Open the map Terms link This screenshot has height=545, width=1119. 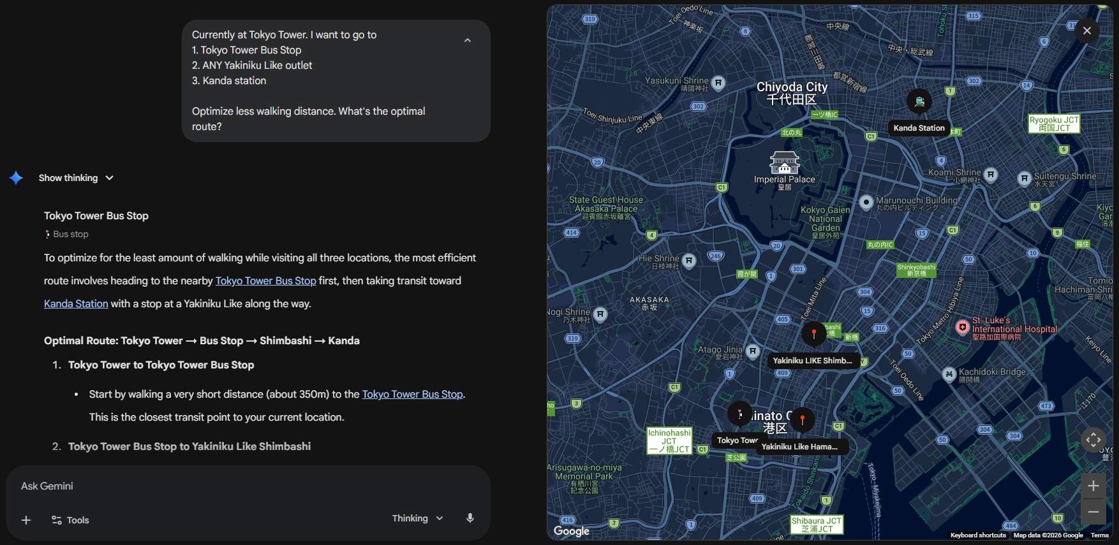tap(1099, 535)
